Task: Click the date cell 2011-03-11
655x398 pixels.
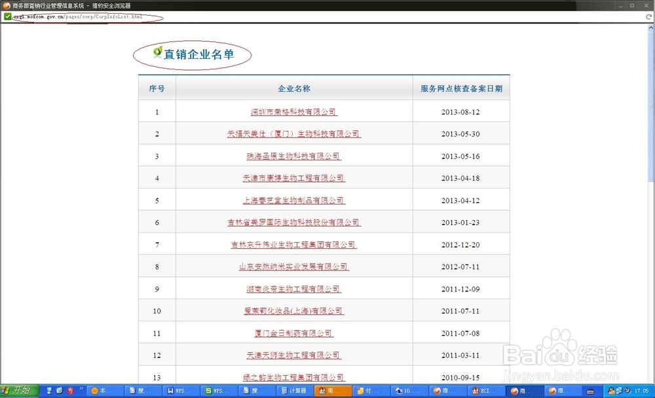Action: pyautogui.click(x=460, y=355)
